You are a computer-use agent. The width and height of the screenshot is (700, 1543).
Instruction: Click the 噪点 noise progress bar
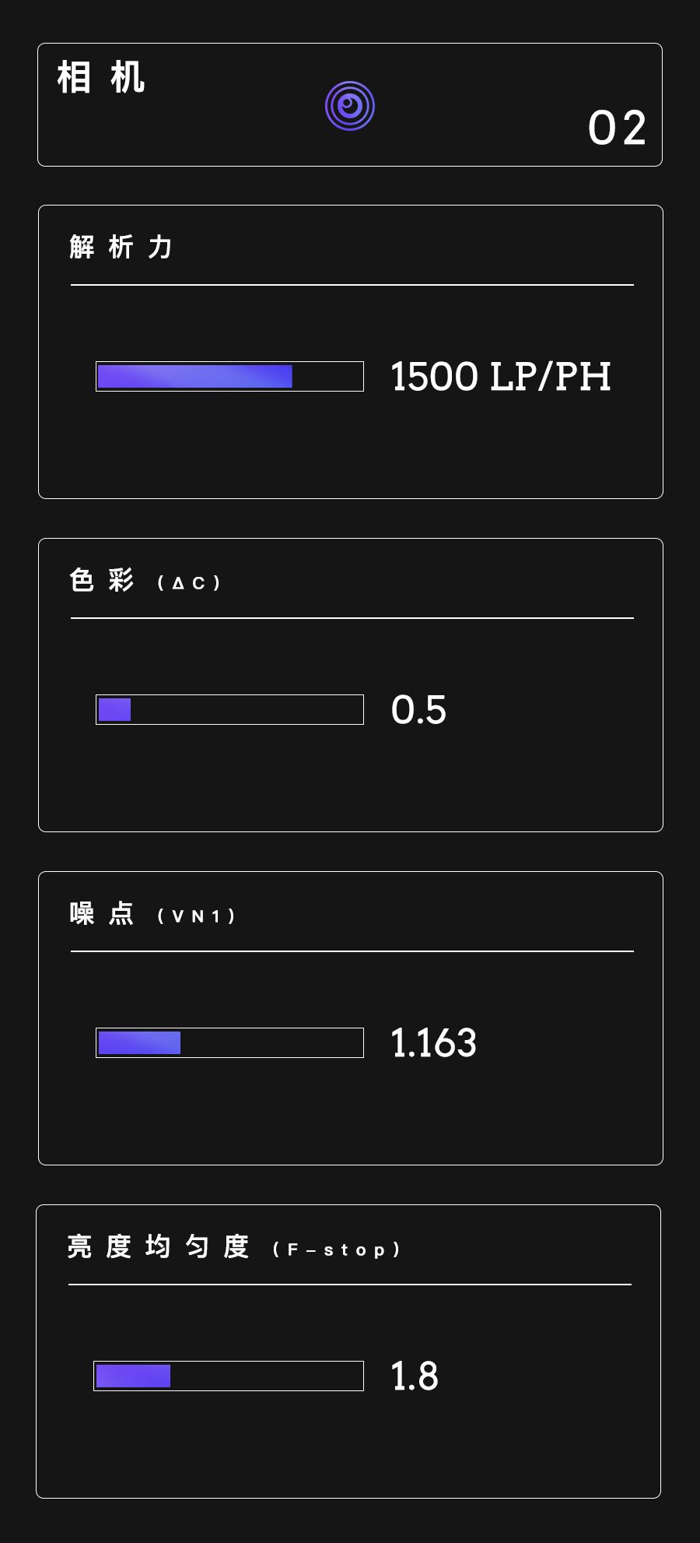pos(229,1042)
